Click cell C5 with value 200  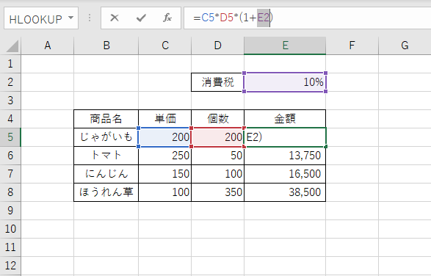tap(165, 137)
